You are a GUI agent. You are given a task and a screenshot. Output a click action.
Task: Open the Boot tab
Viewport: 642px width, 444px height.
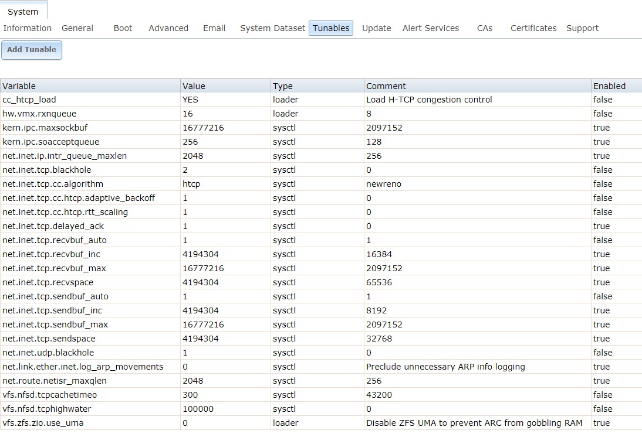[123, 28]
